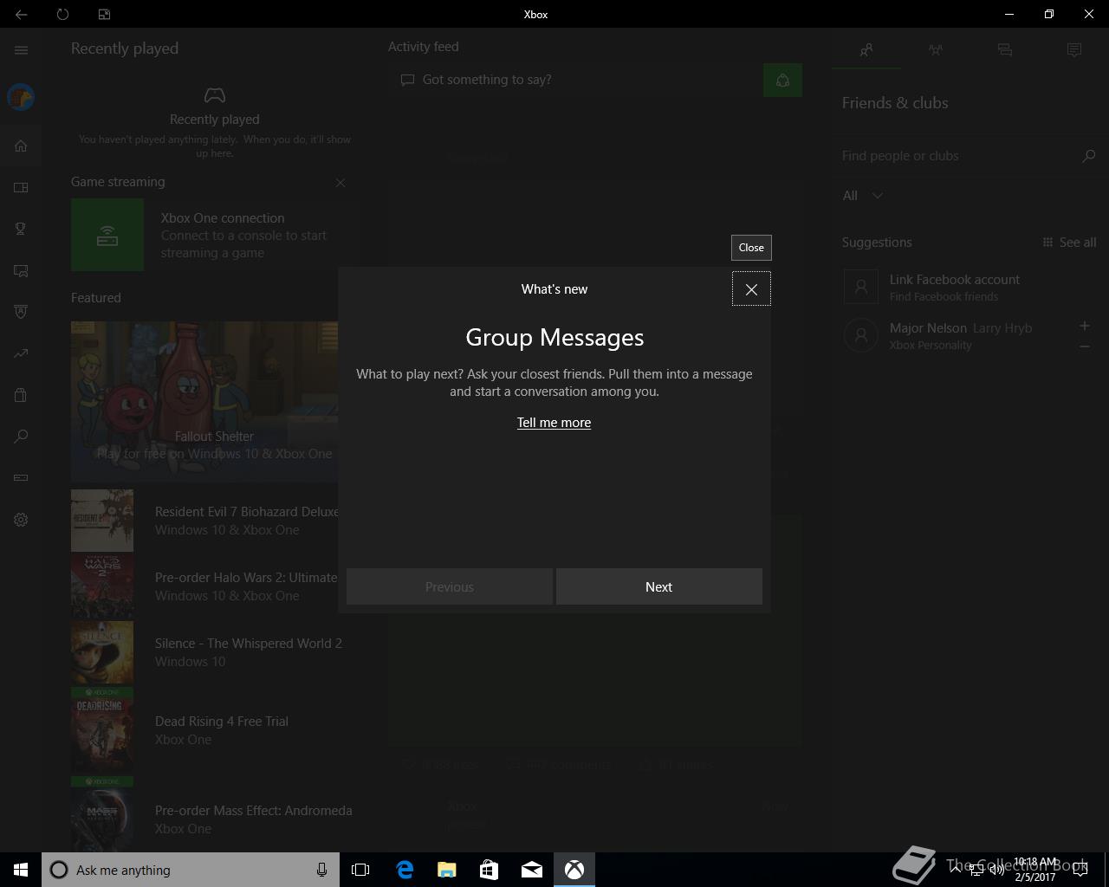This screenshot has height=887, width=1109.
Task: Switch to Friends tab icon
Action: (x=866, y=50)
